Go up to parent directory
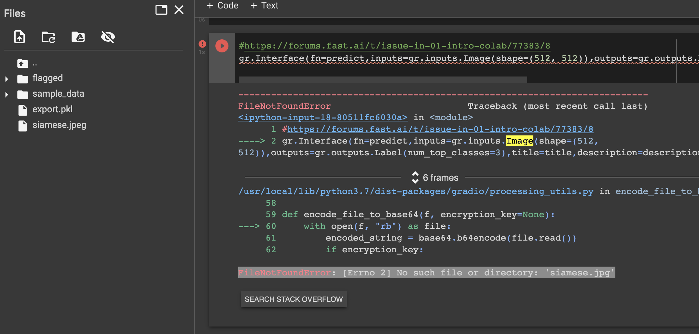Screen dimensions: 699x334 tap(23, 63)
